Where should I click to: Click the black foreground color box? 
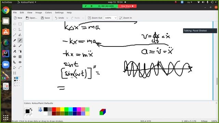(27, 111)
